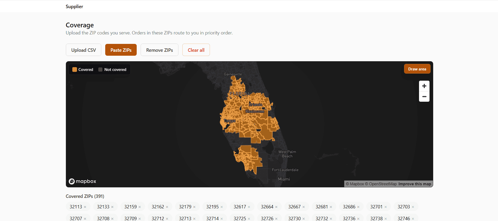The width and height of the screenshot is (498, 221).
Task: Remove ZIP 32730 chip
Action: pos(304,219)
